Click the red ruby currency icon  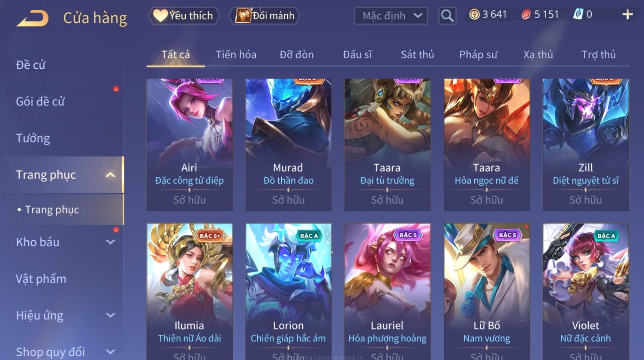(x=526, y=15)
